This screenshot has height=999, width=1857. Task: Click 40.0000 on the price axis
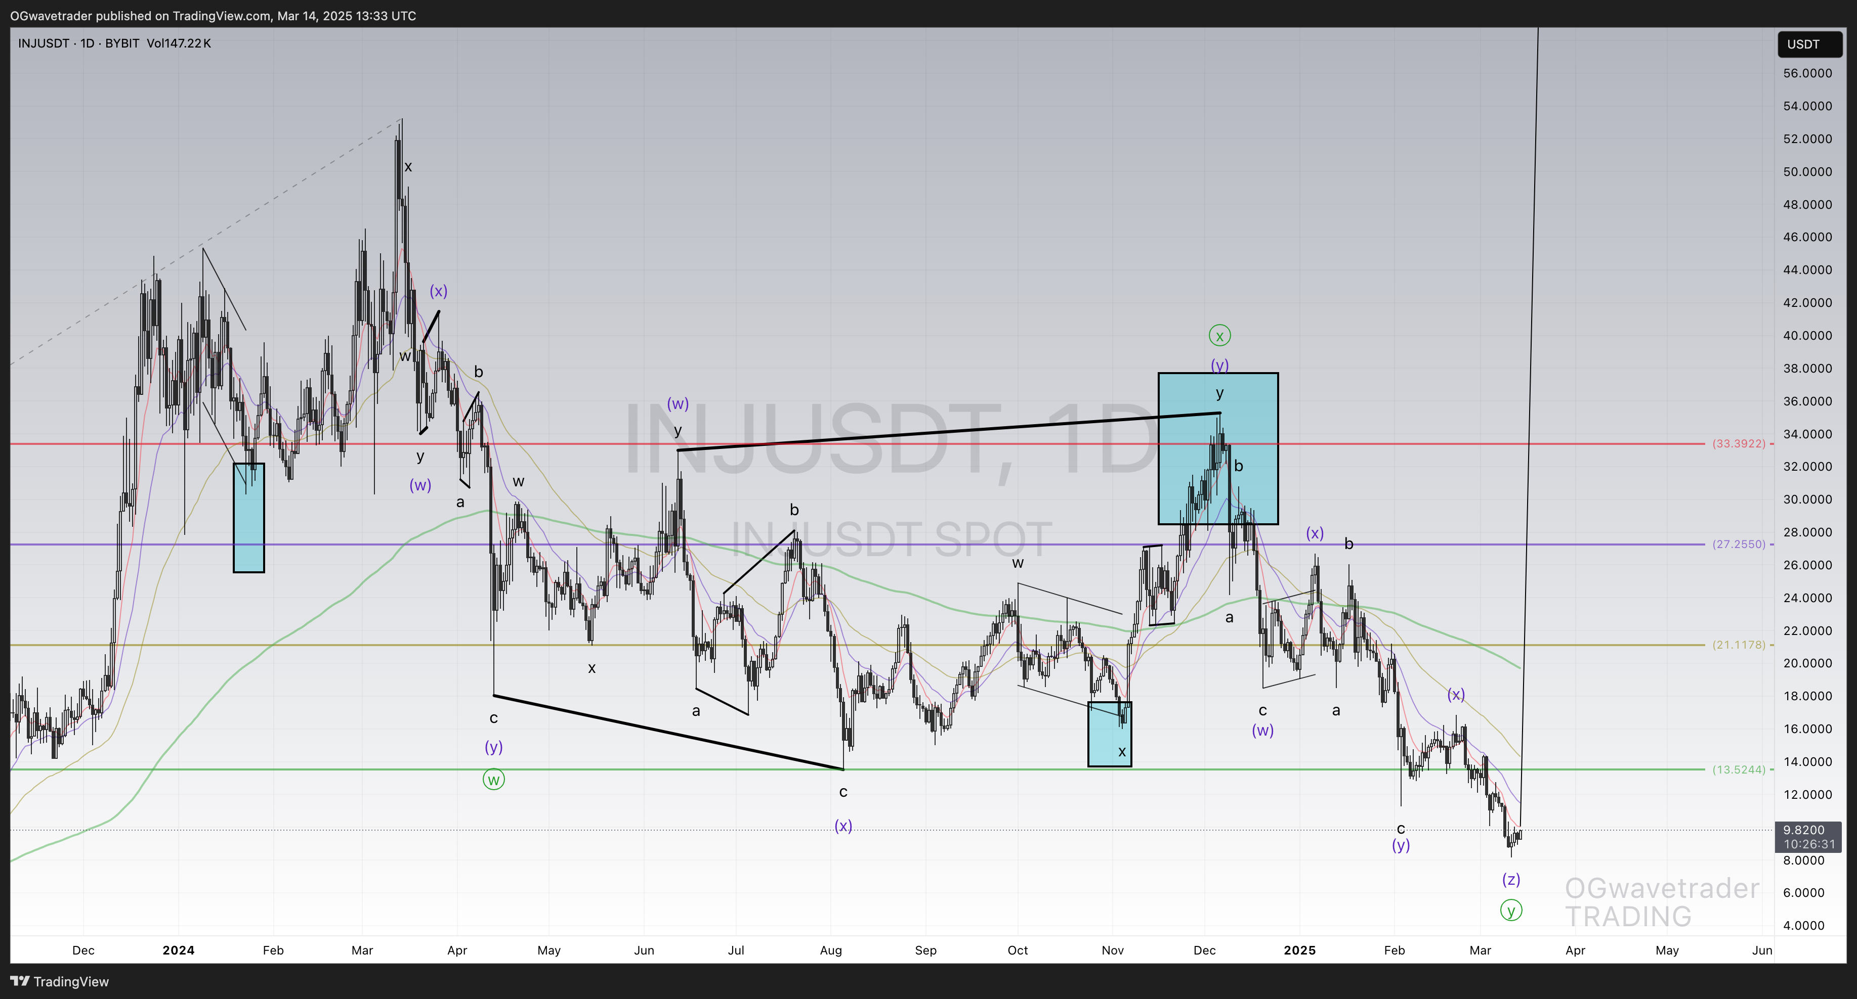pyautogui.click(x=1807, y=336)
